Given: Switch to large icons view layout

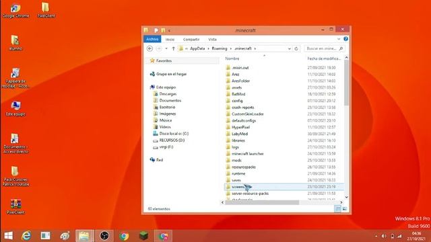Looking at the screenshot, I should (344, 209).
